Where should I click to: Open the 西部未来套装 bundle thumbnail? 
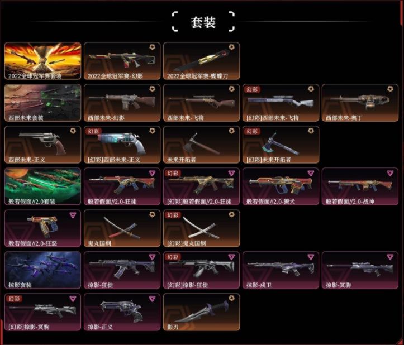tap(43, 103)
